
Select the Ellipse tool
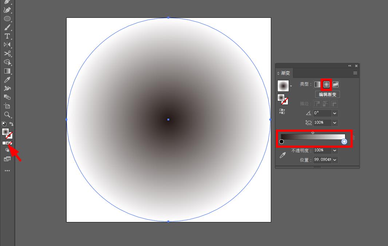[7, 19]
